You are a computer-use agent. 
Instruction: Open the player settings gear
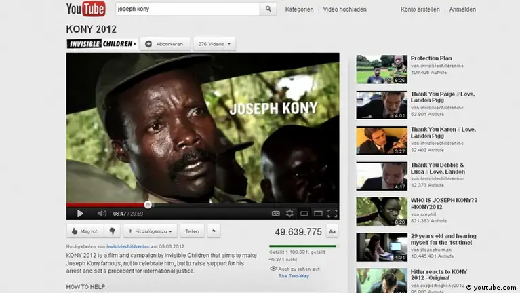289,213
